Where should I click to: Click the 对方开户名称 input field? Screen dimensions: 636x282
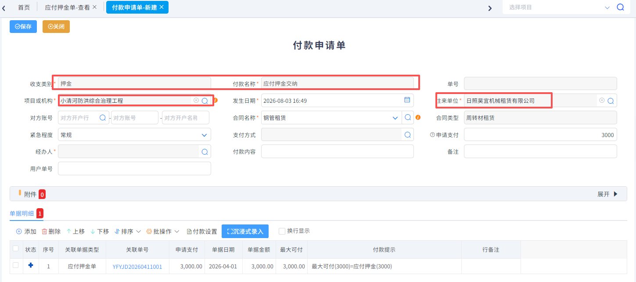point(186,118)
